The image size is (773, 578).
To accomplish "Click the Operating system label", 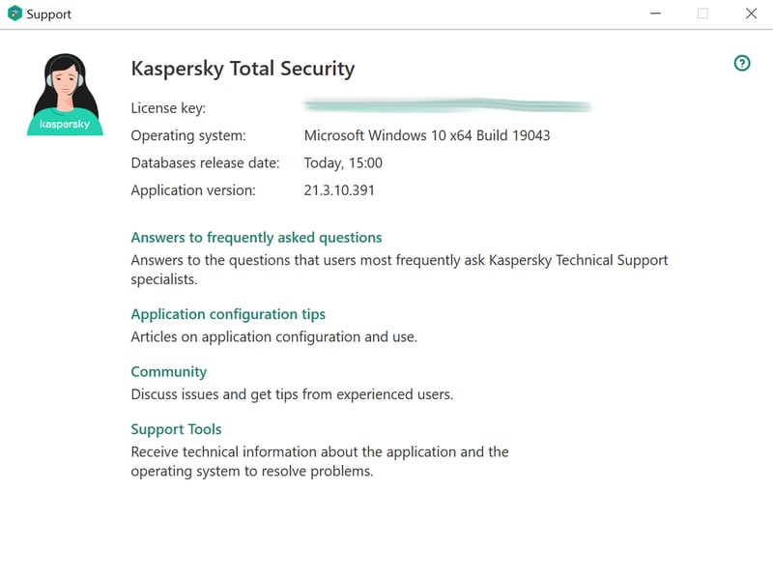I will (188, 135).
